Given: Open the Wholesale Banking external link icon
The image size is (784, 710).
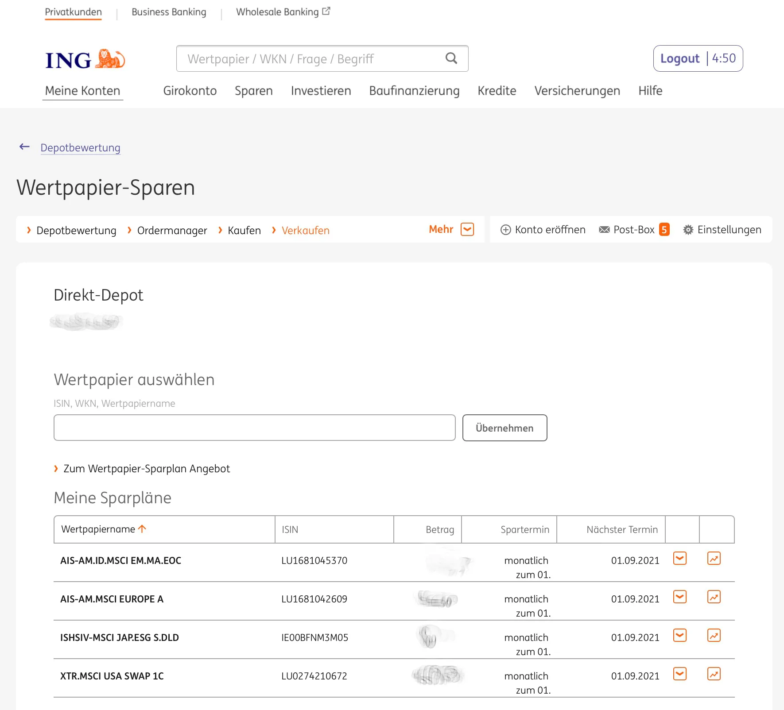Looking at the screenshot, I should tap(326, 11).
